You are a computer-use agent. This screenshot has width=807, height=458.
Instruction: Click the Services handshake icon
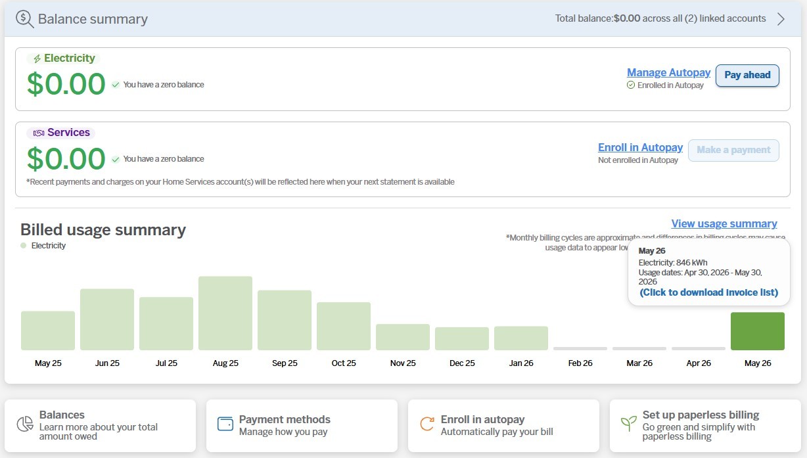[x=39, y=133]
